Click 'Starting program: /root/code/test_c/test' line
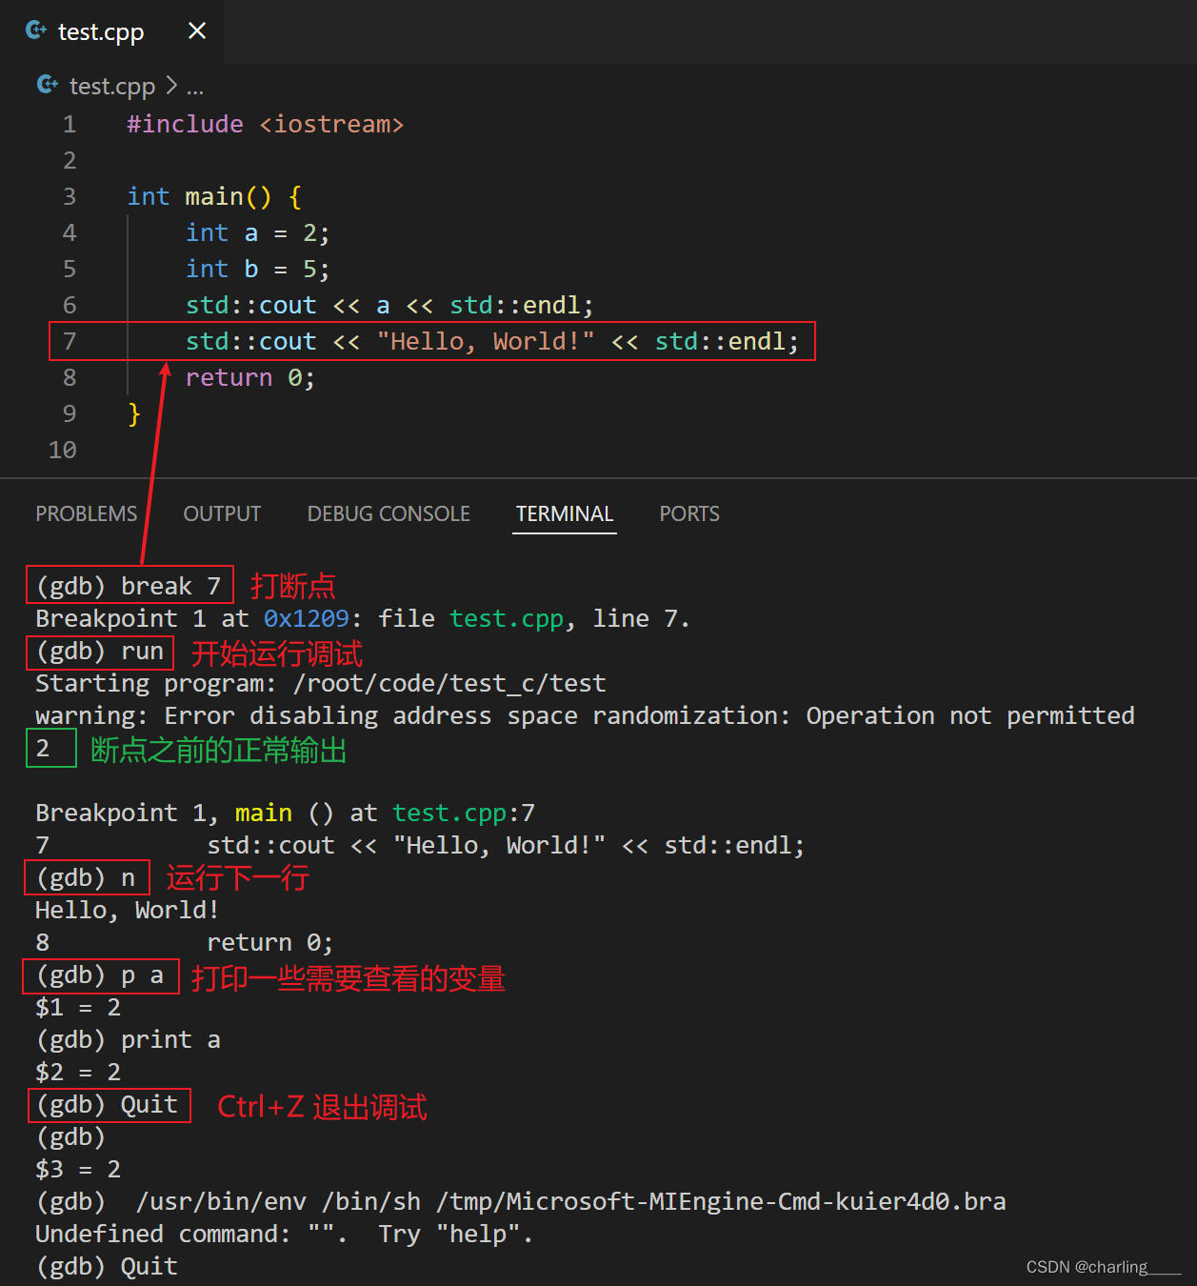The width and height of the screenshot is (1197, 1286). coord(321,683)
